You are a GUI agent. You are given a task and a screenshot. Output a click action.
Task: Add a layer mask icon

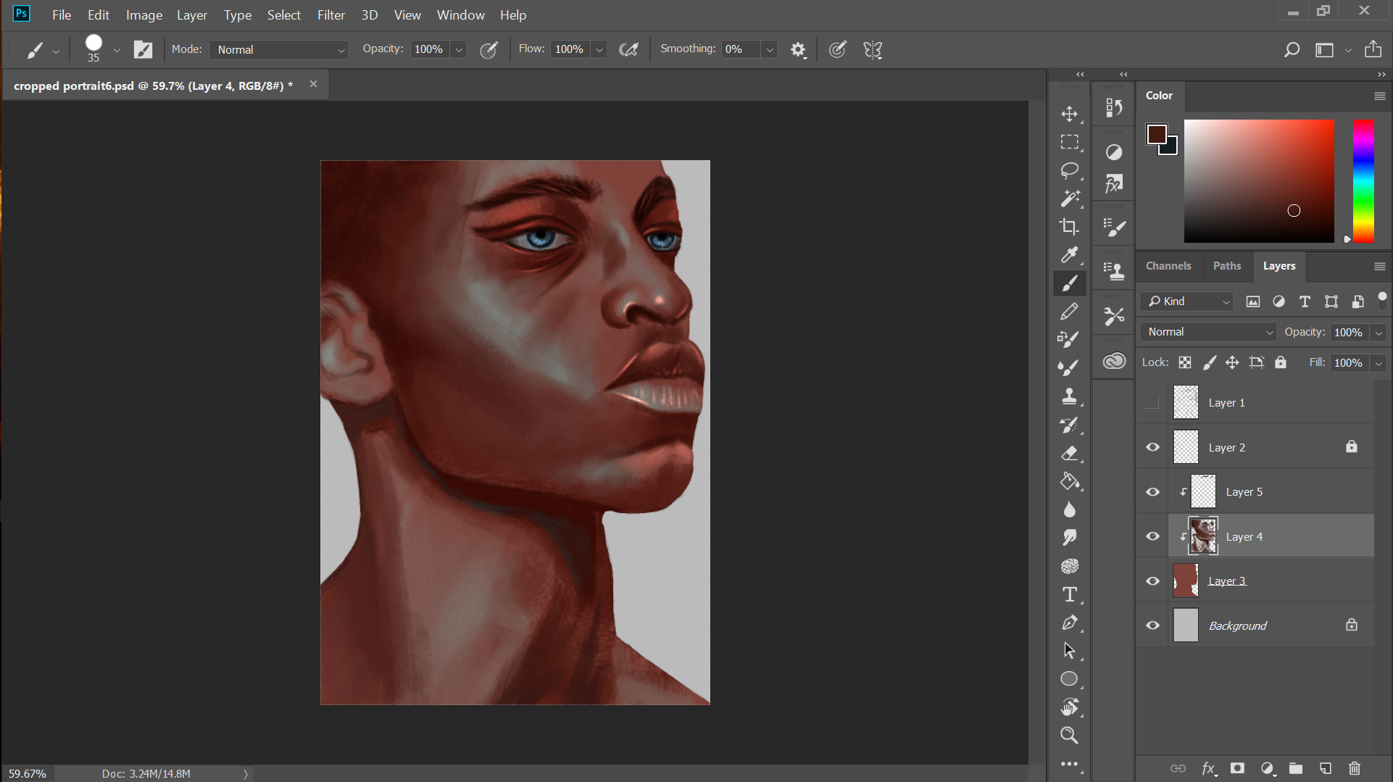[x=1237, y=768]
